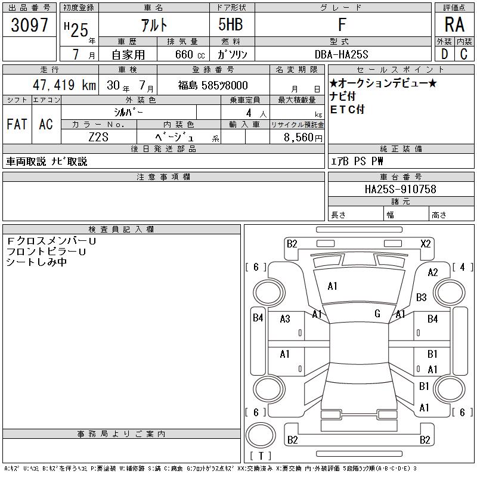The height and width of the screenshot is (477, 477).
Task: Click the interior grade C cell
Action: [463, 54]
